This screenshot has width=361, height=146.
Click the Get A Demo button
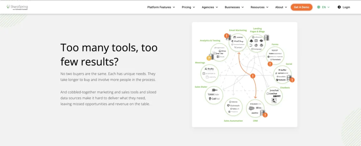[301, 7]
